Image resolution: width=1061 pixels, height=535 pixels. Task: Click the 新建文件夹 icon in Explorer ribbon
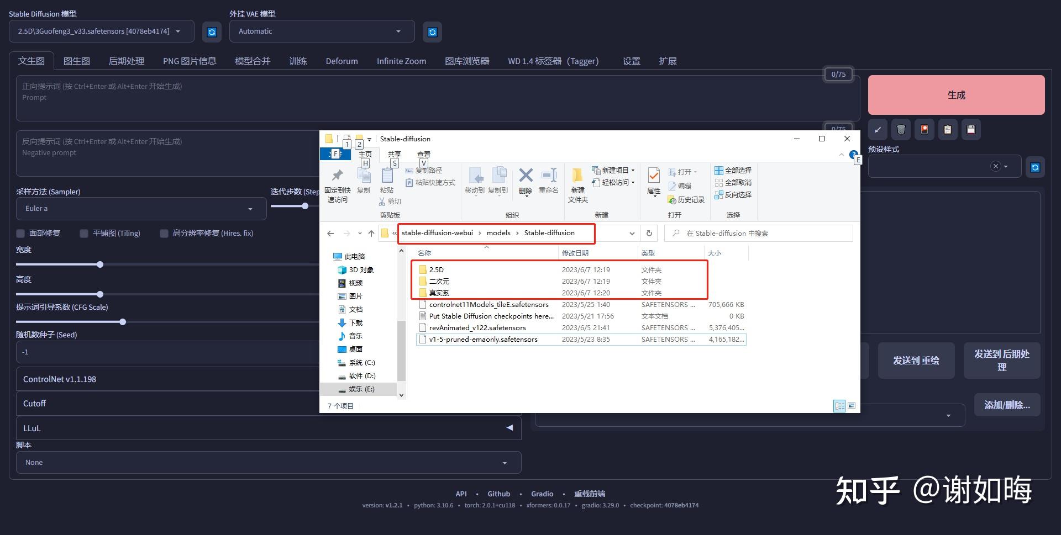(577, 183)
